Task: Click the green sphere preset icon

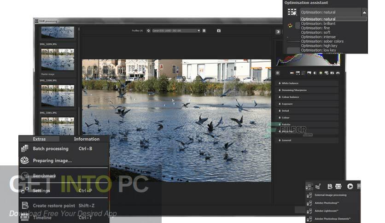Action: click(321, 73)
